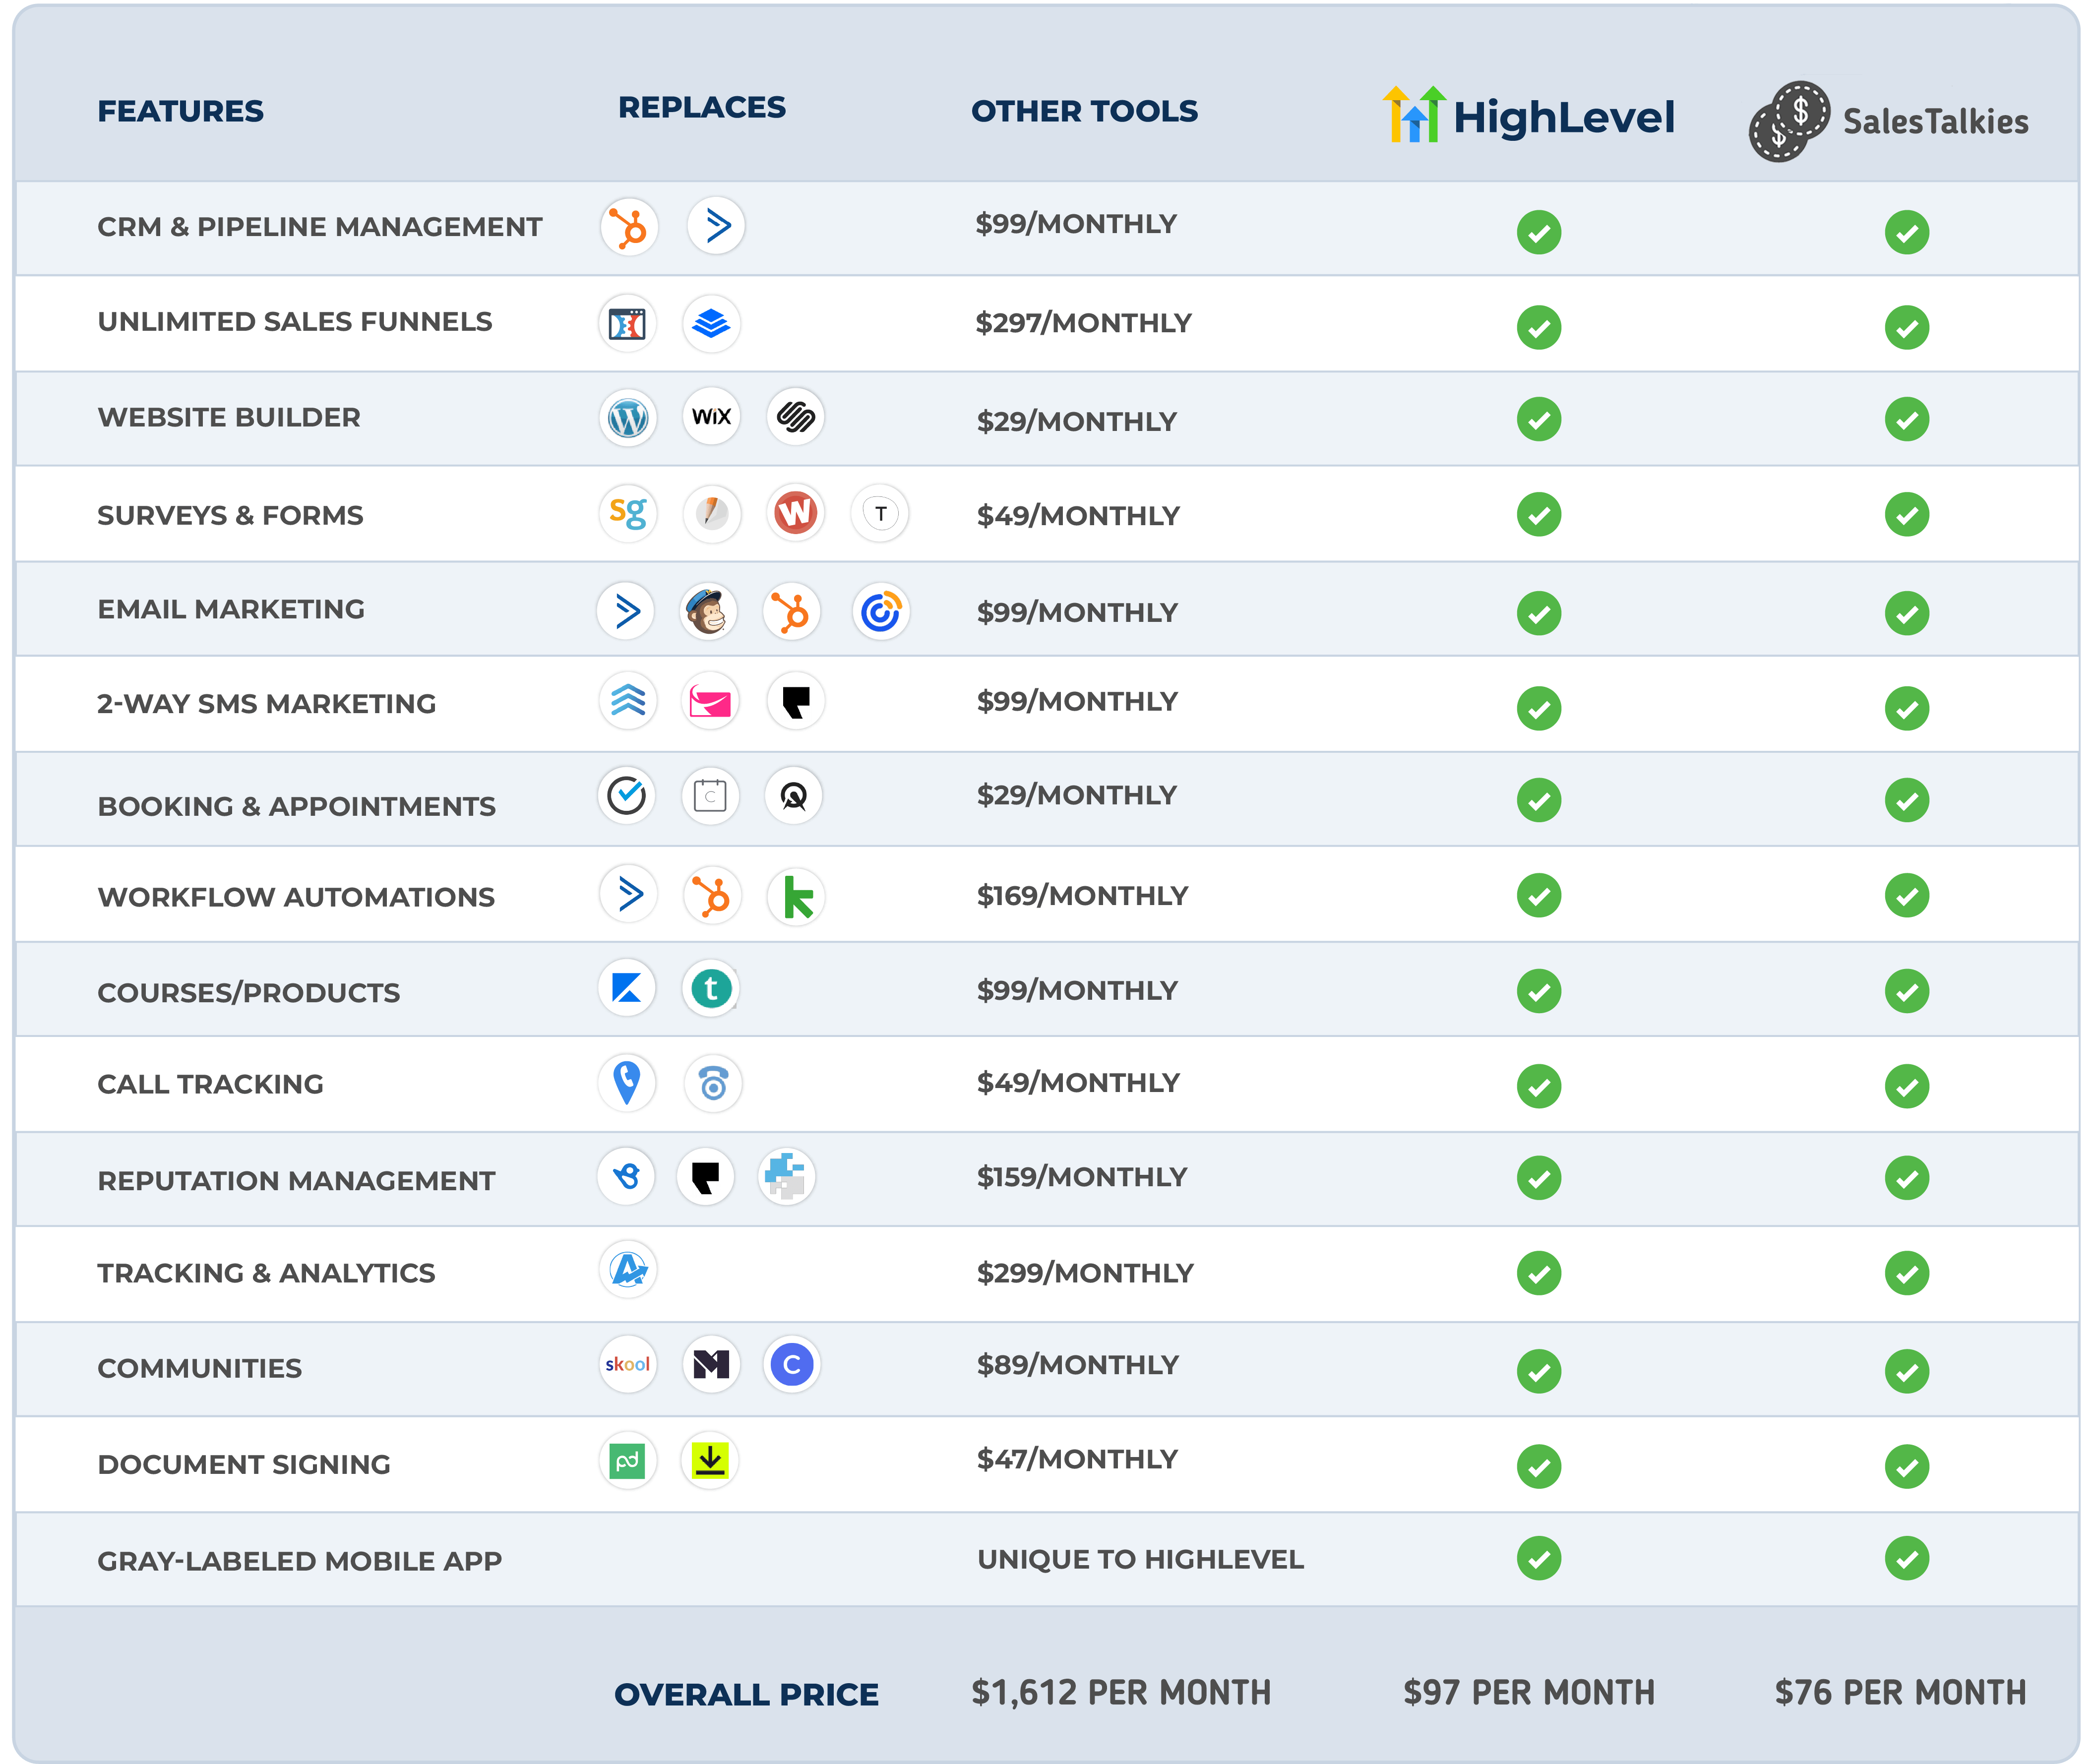Viewport: 2095px width, 1764px height.
Task: Click the '$97 PER MONTH' HighLevel price
Action: coord(1529,1692)
